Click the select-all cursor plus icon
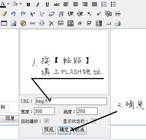 tap(32, 14)
